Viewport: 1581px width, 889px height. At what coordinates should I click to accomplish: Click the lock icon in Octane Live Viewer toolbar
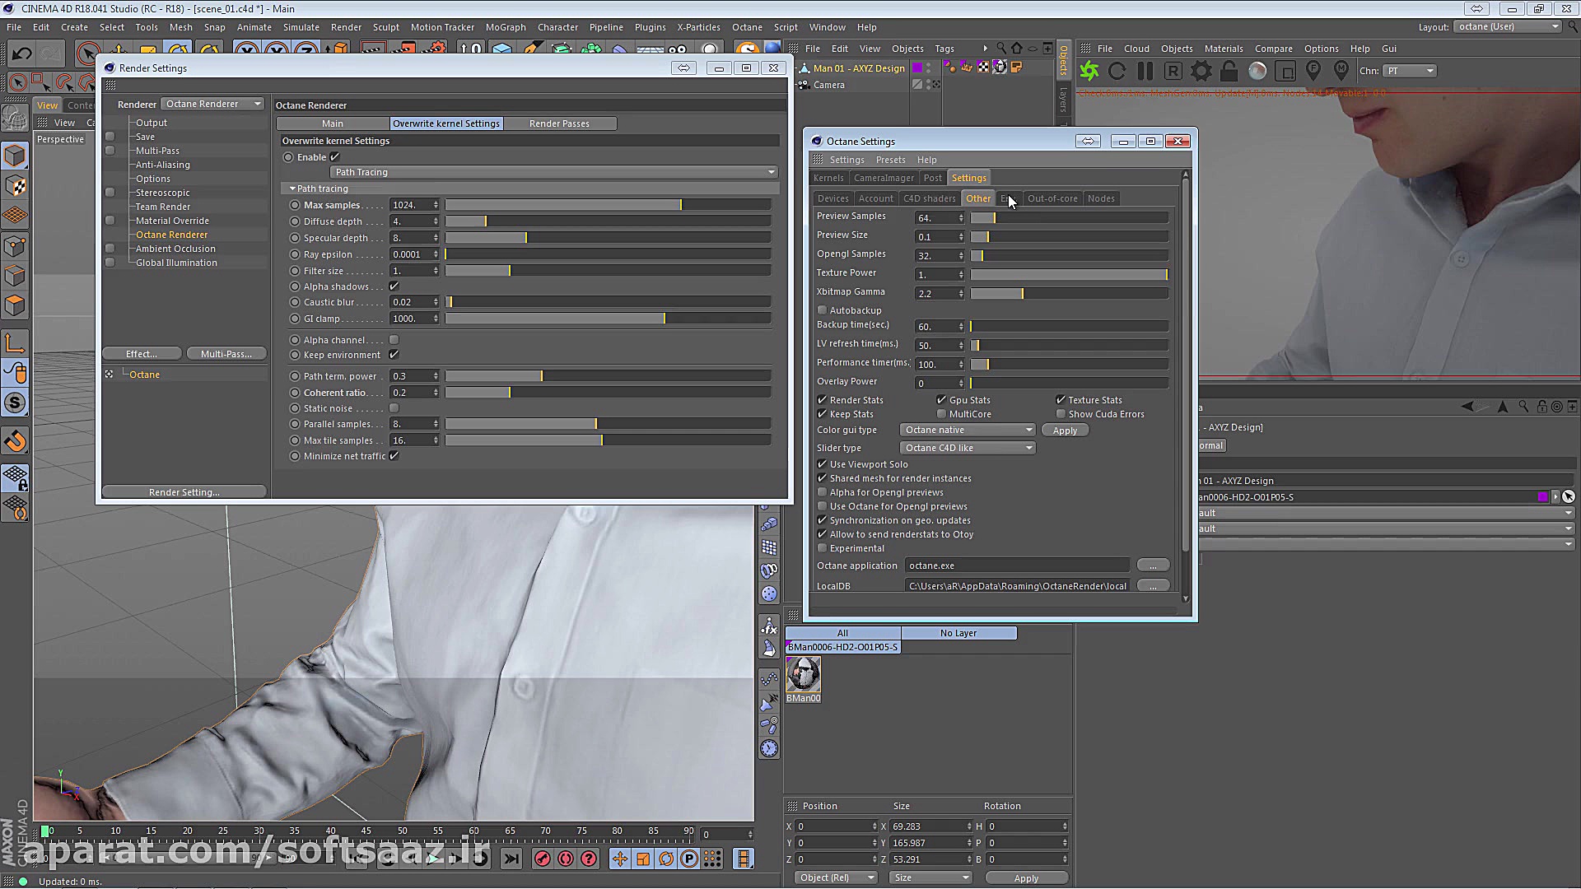pyautogui.click(x=1229, y=71)
